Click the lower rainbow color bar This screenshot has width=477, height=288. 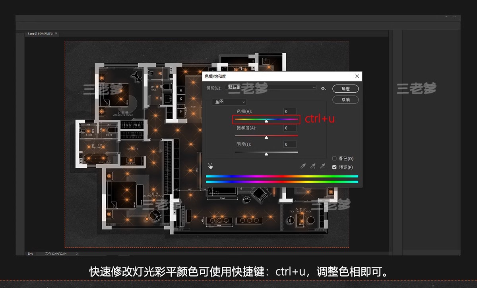click(282, 182)
